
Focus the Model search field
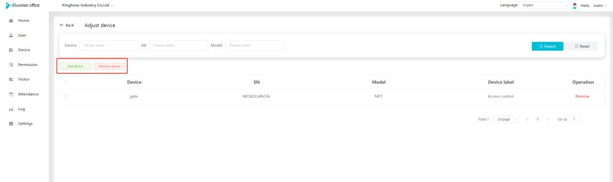255,45
